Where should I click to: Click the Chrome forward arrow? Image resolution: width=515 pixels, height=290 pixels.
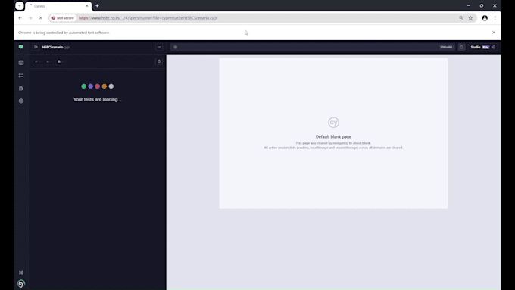pos(30,18)
